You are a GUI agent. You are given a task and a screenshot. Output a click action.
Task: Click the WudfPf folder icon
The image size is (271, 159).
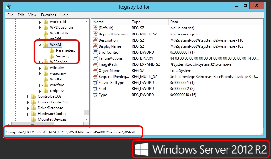45,79
